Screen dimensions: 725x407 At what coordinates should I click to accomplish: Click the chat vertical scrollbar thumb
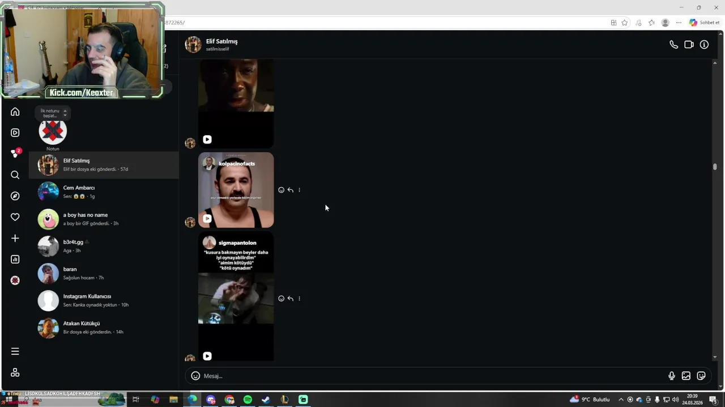point(715,167)
